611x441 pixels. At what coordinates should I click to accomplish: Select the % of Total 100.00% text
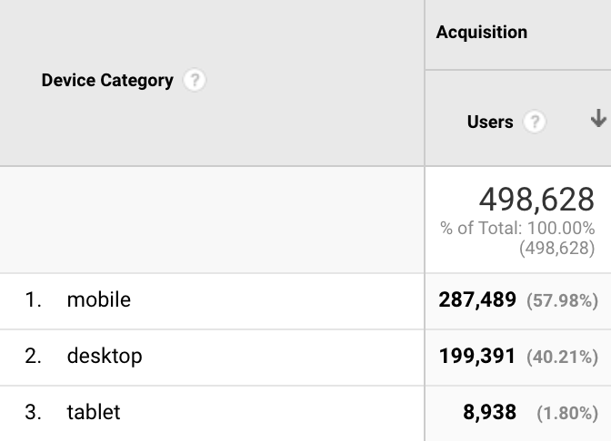(517, 229)
